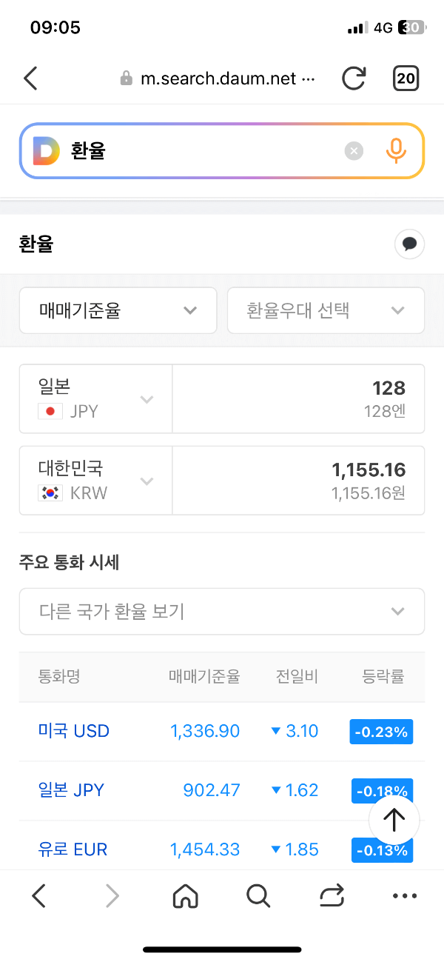Open browser options via the ellipsis icon

(404, 896)
